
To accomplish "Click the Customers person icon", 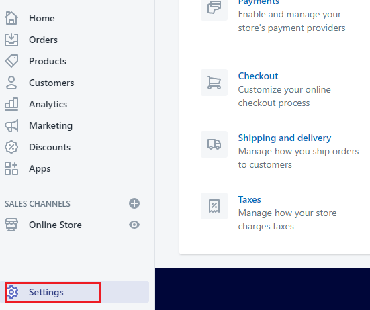I will (11, 83).
